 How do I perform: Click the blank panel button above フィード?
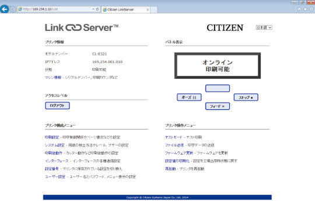pos(218,88)
